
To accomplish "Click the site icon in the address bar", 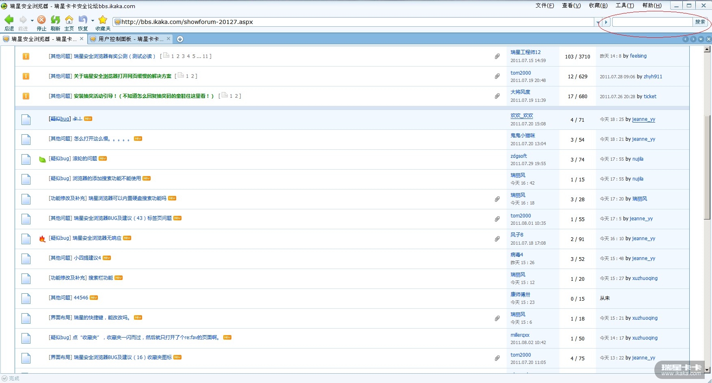I will [118, 22].
